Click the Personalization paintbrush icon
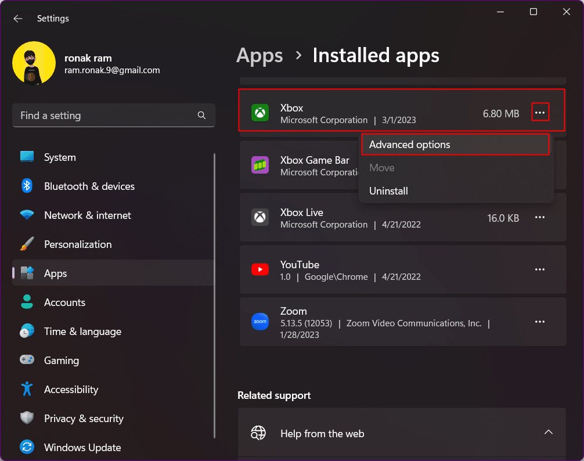Viewport: 584px width, 461px height. coord(27,244)
